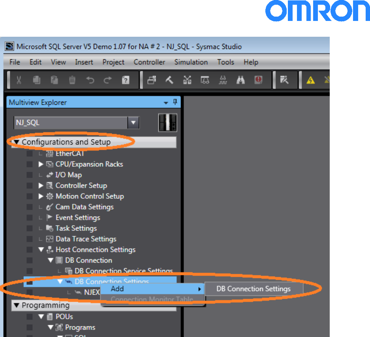This screenshot has width=370, height=337.
Task: Select Data Trace Settings tree item
Action: tap(86, 239)
